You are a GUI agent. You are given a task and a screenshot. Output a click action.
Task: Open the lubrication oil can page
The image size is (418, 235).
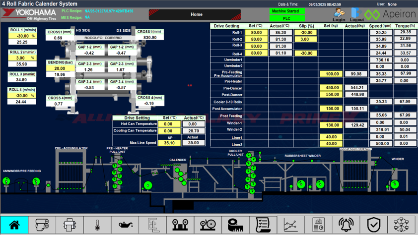click(x=125, y=225)
